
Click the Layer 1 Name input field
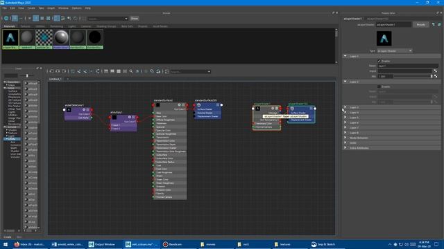click(408, 66)
